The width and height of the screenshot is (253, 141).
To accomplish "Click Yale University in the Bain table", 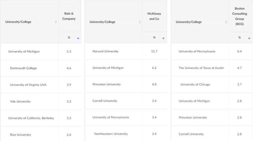I will [20, 101].
